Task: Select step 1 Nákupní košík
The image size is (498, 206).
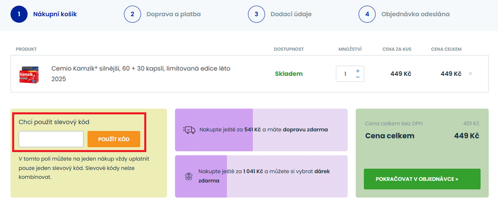Action: point(44,14)
